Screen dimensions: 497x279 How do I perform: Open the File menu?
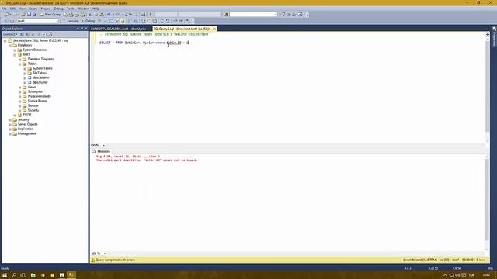pos(4,9)
